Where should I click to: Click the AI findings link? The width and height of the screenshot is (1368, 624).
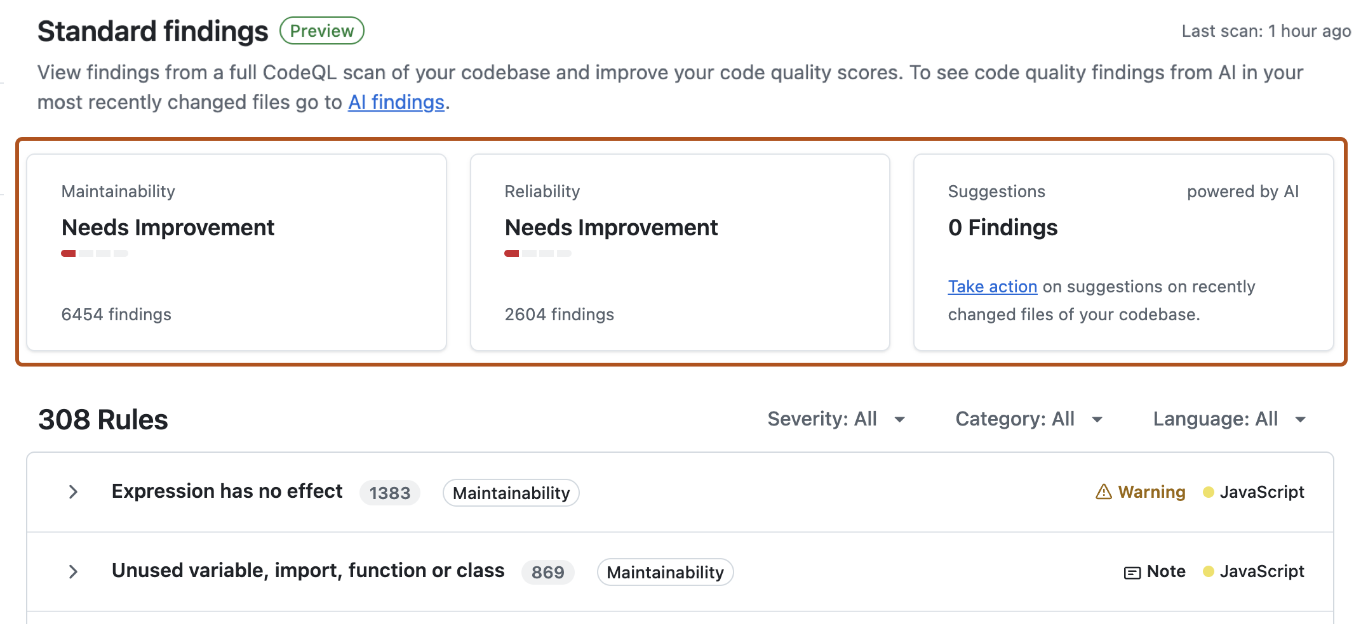point(395,102)
